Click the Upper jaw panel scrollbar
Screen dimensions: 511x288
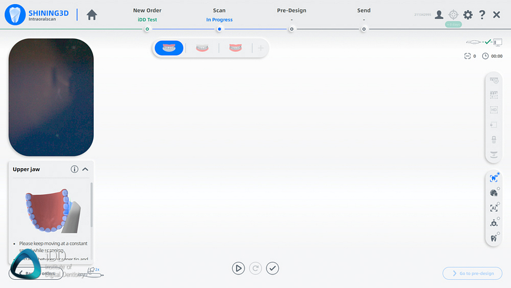[91, 204]
